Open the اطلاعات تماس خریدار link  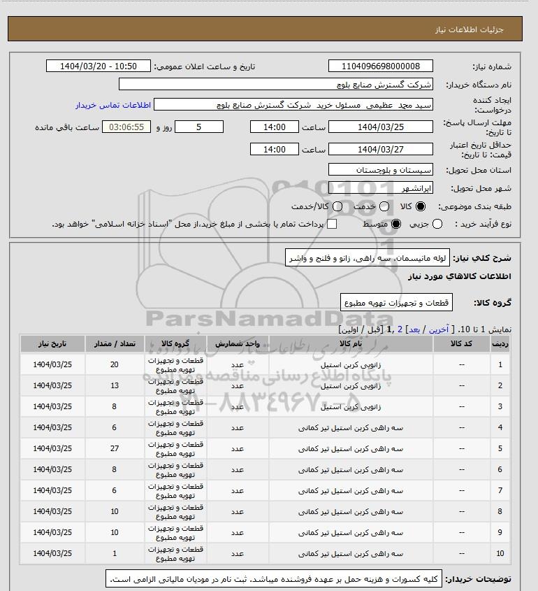(x=113, y=105)
